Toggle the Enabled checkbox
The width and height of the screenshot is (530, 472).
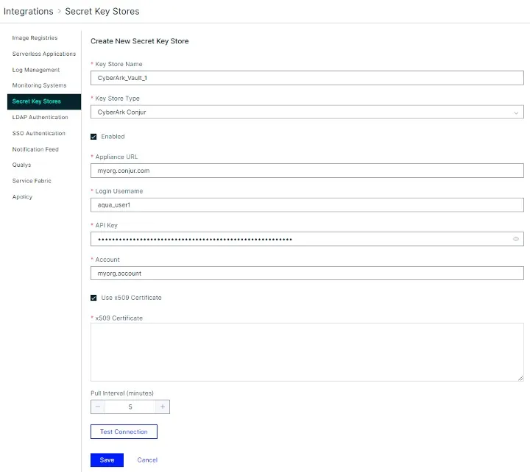(93, 137)
